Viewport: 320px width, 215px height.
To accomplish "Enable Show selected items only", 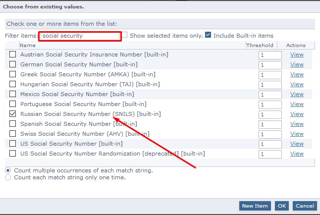I will tap(125, 35).
